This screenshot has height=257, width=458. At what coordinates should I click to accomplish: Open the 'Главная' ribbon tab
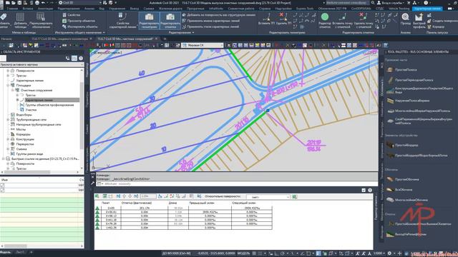pos(12,9)
